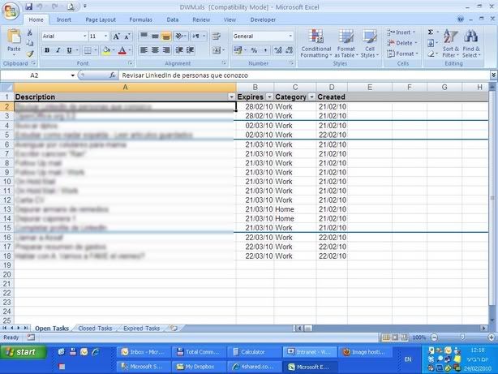Open the Expires column filter dropdown
This screenshot has width=498, height=374.
269,97
